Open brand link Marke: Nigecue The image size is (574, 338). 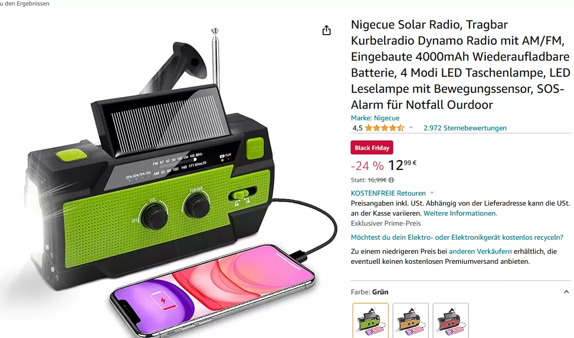coord(375,118)
